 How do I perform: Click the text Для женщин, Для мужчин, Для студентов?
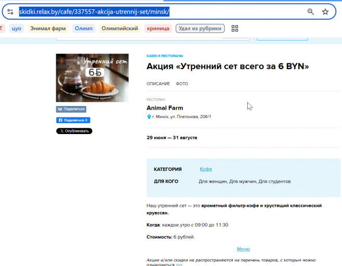point(245,181)
